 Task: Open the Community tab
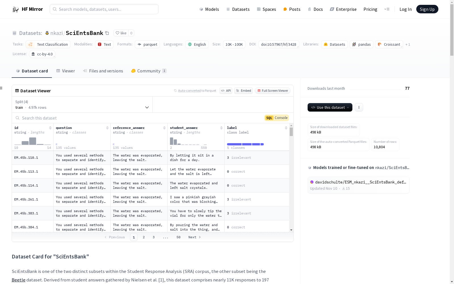pyautogui.click(x=149, y=71)
